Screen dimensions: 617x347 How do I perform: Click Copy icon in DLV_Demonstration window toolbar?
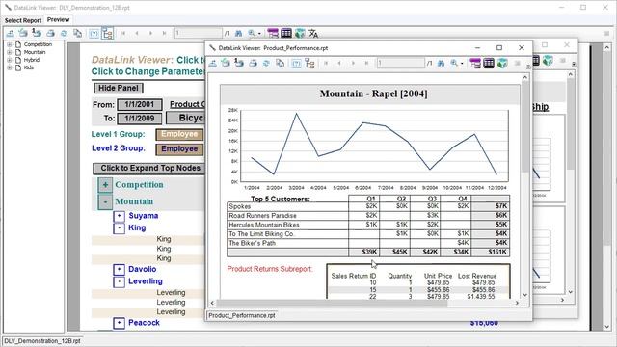[x=77, y=34]
